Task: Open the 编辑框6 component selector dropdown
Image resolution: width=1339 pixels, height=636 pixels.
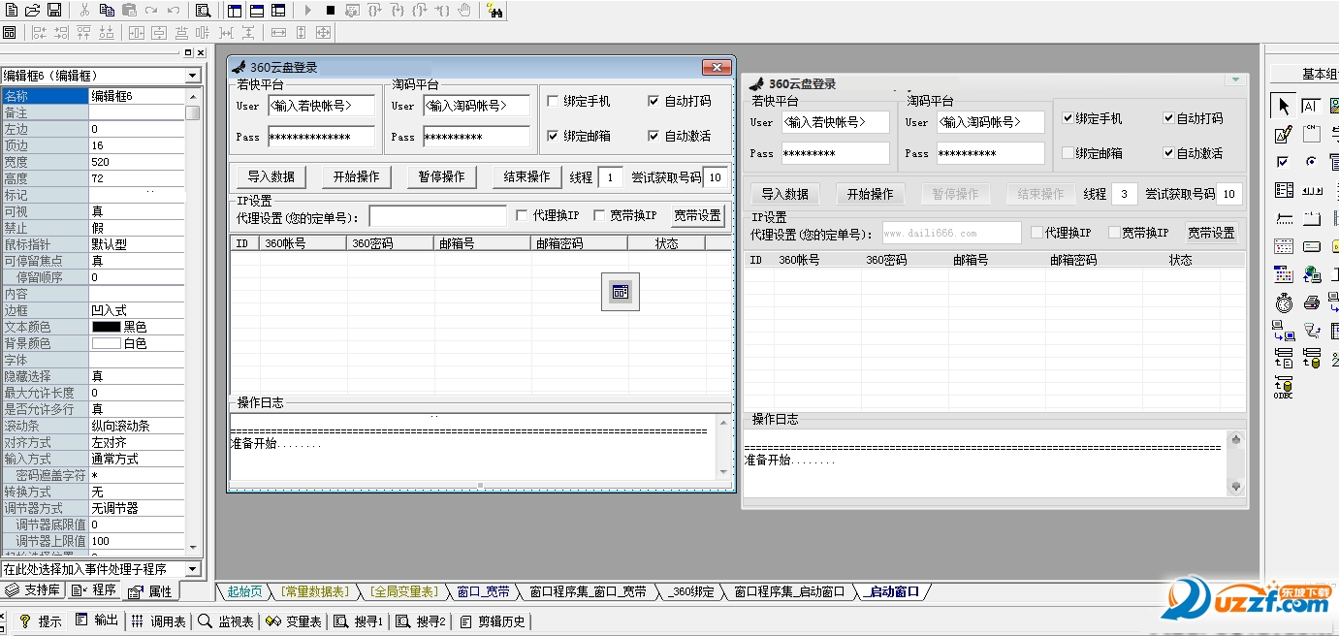Action: click(193, 76)
